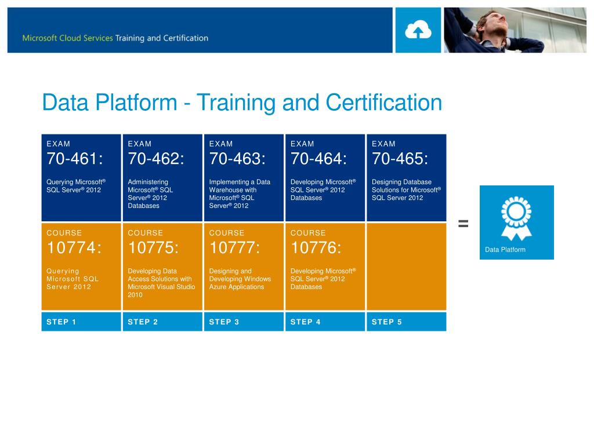Click the STEP 4 bar
594x445 pixels.
(325, 322)
